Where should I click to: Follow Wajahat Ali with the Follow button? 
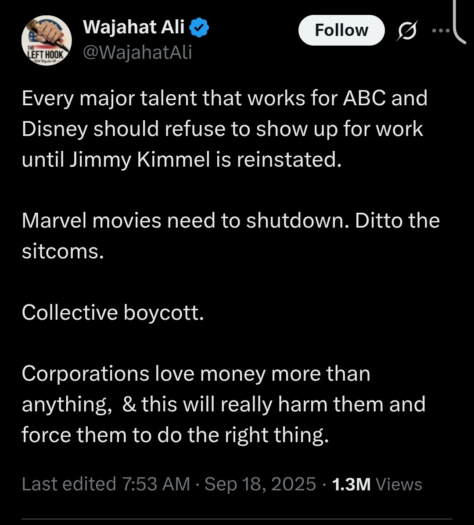(x=341, y=30)
